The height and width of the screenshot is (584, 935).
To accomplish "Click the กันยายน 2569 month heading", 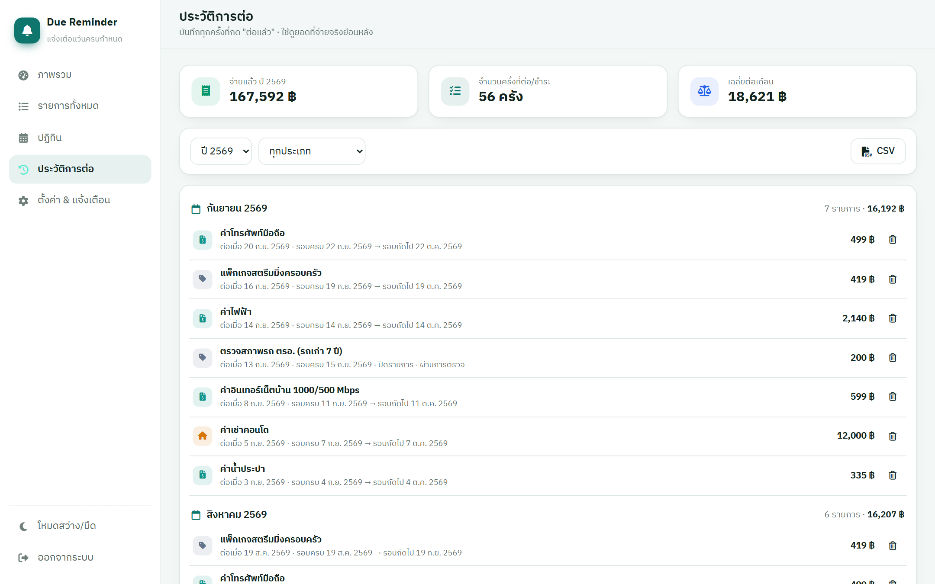I will coord(237,208).
